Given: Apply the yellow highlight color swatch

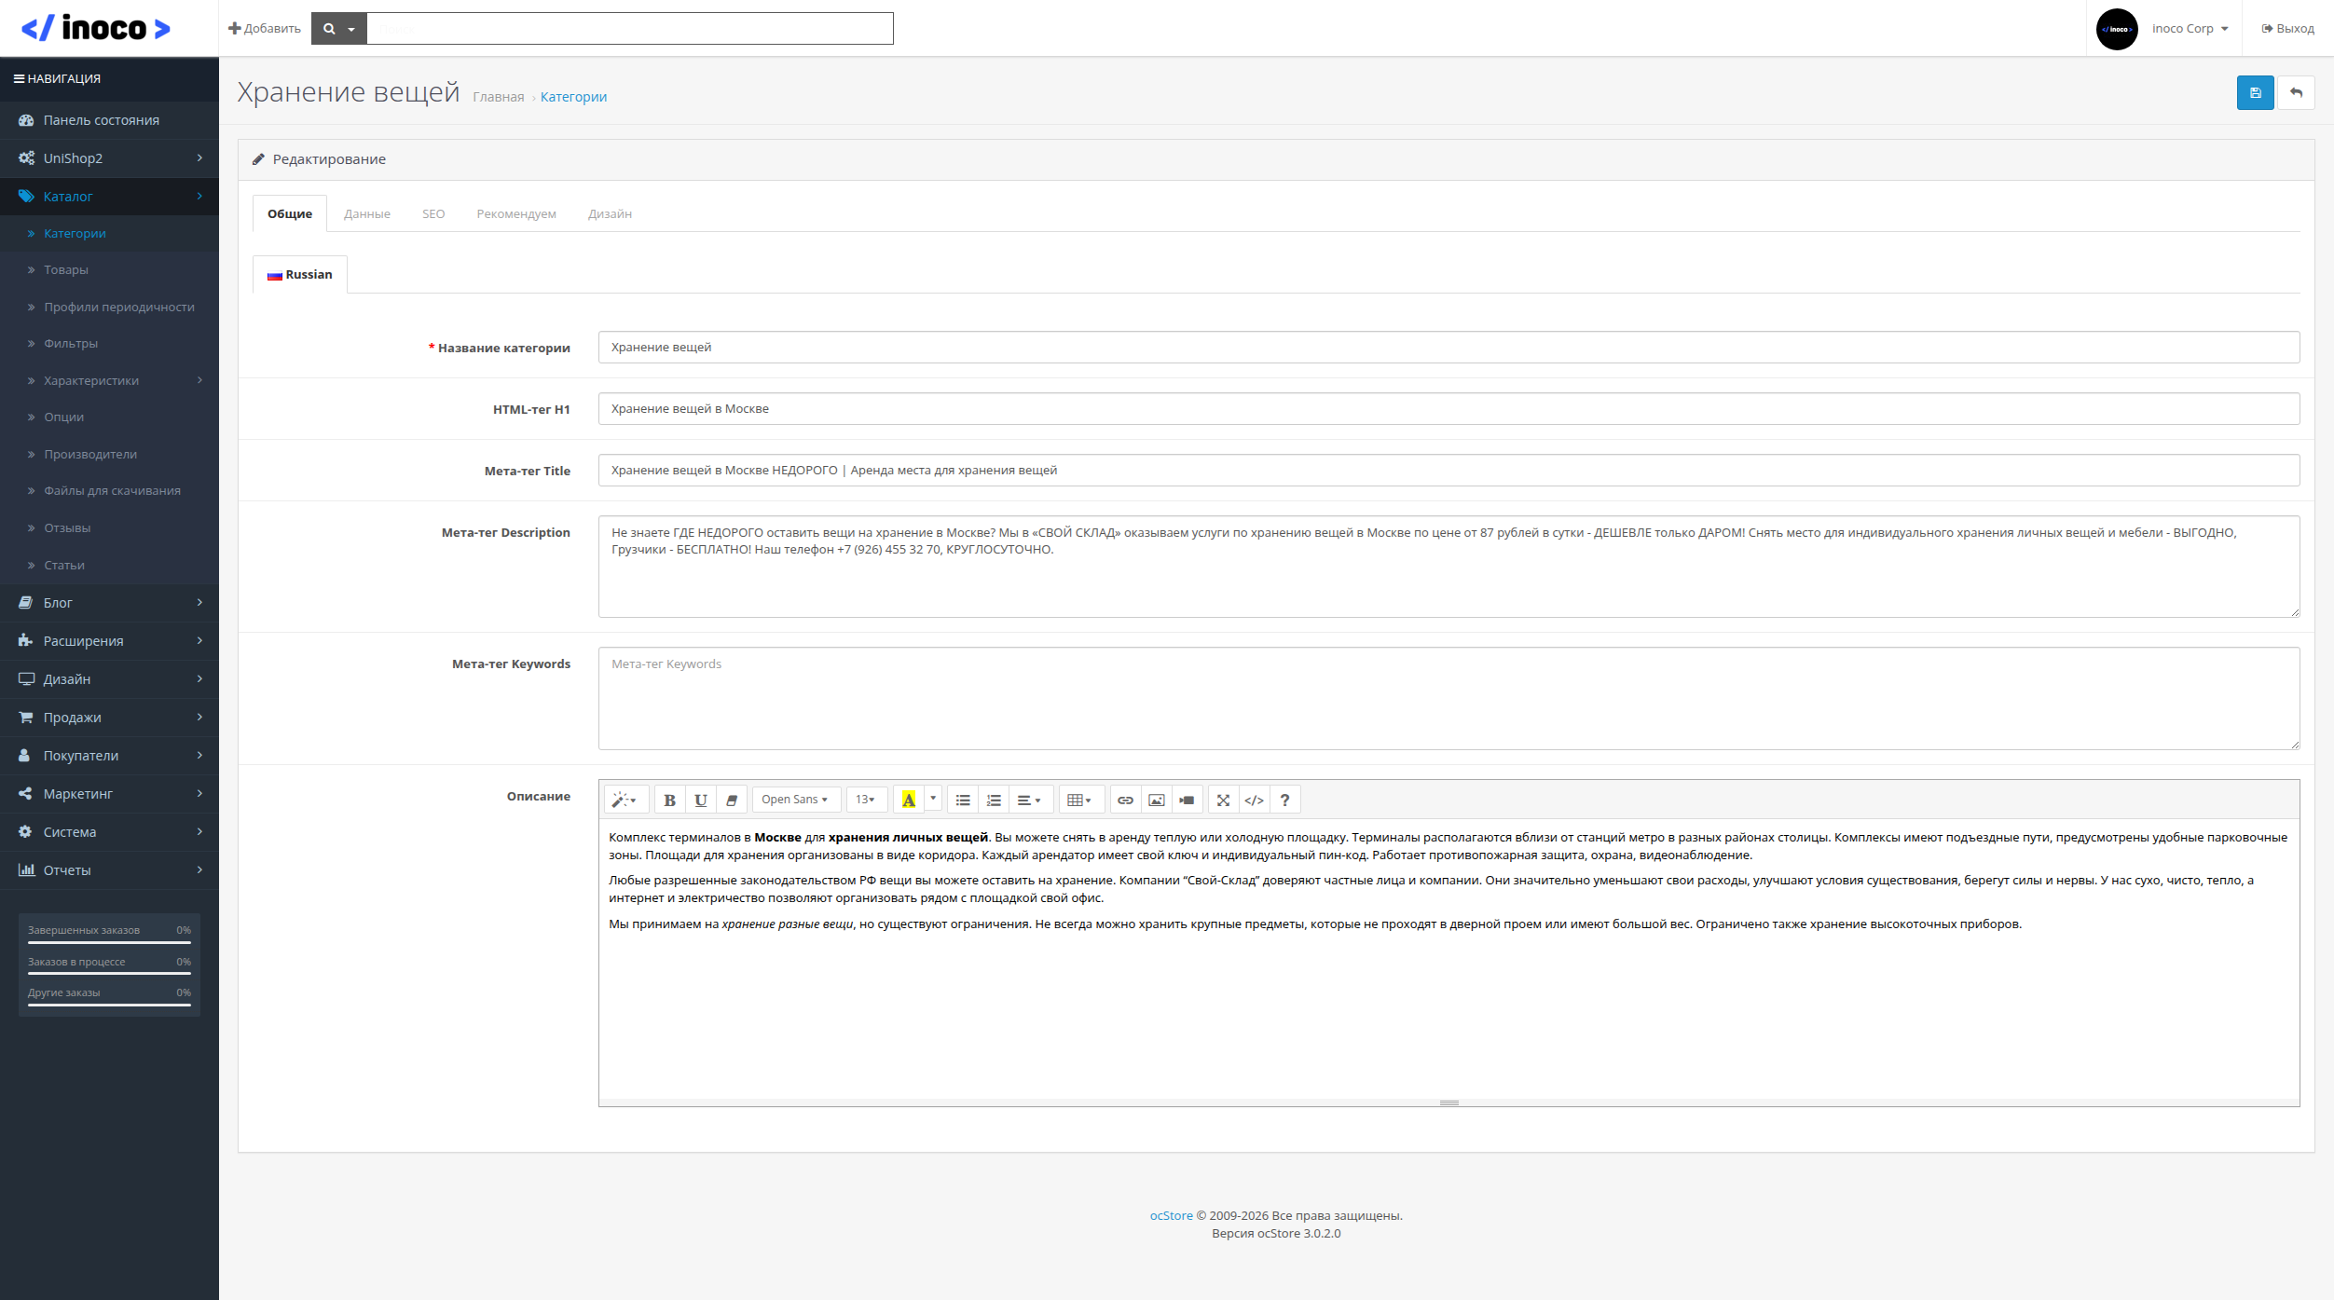Looking at the screenshot, I should tap(909, 800).
